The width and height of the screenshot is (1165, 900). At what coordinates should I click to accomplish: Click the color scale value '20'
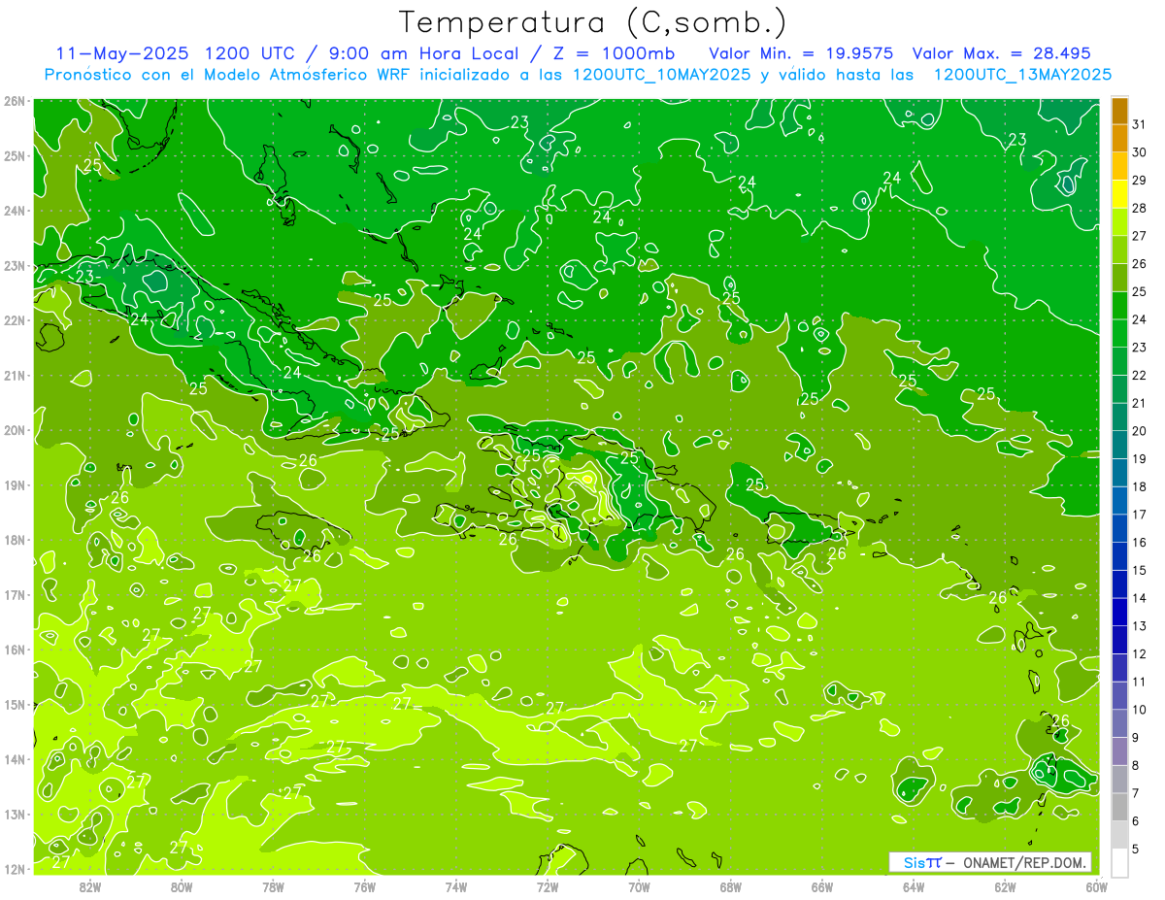click(1139, 431)
